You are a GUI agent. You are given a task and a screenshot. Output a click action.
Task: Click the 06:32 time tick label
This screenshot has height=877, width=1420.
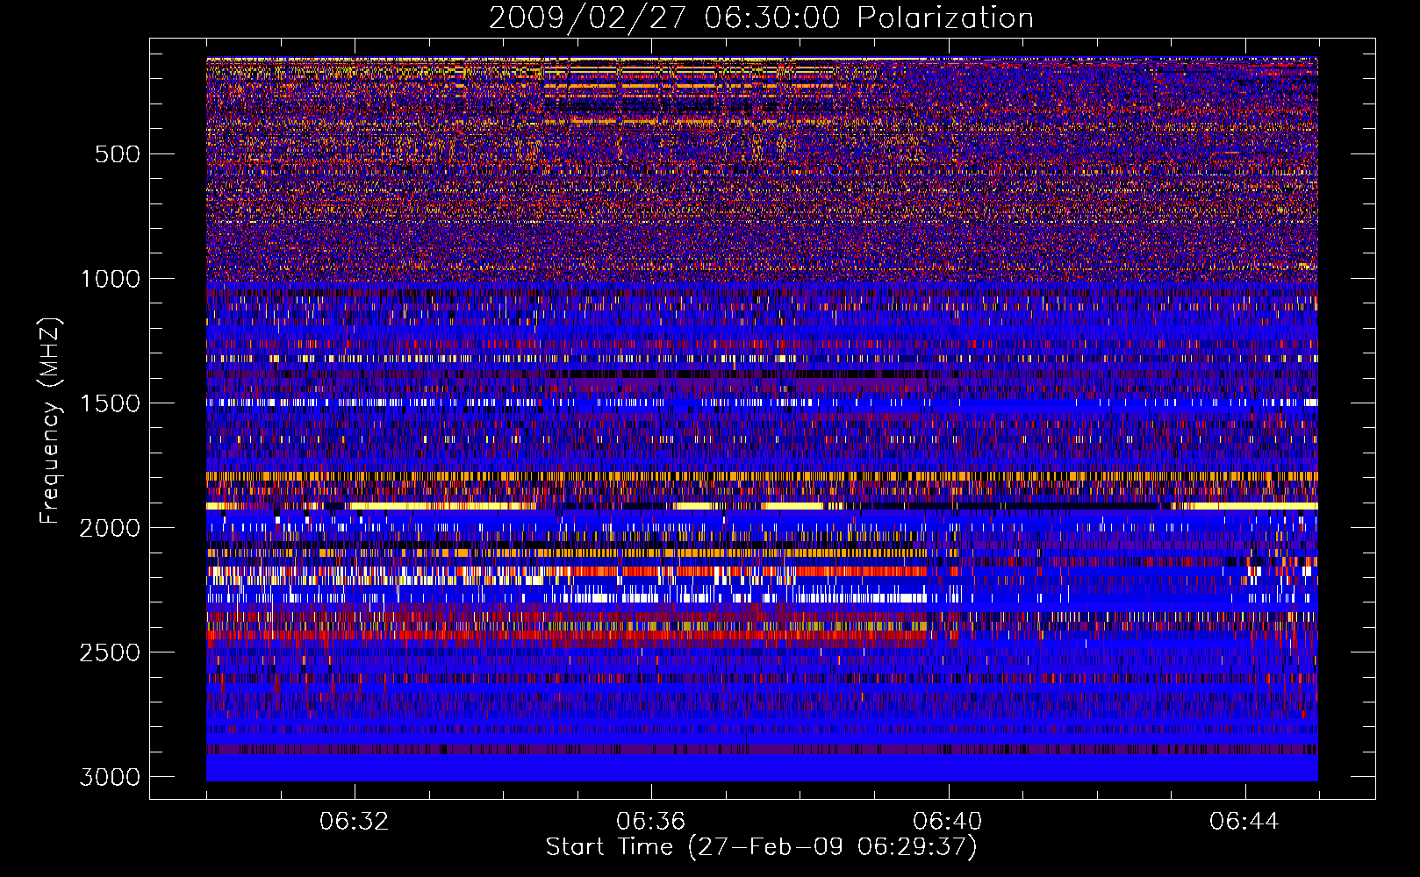click(355, 822)
